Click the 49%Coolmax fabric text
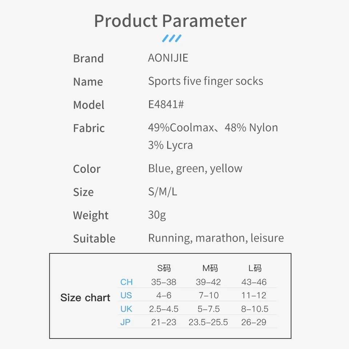The image size is (349, 349). pos(181,128)
